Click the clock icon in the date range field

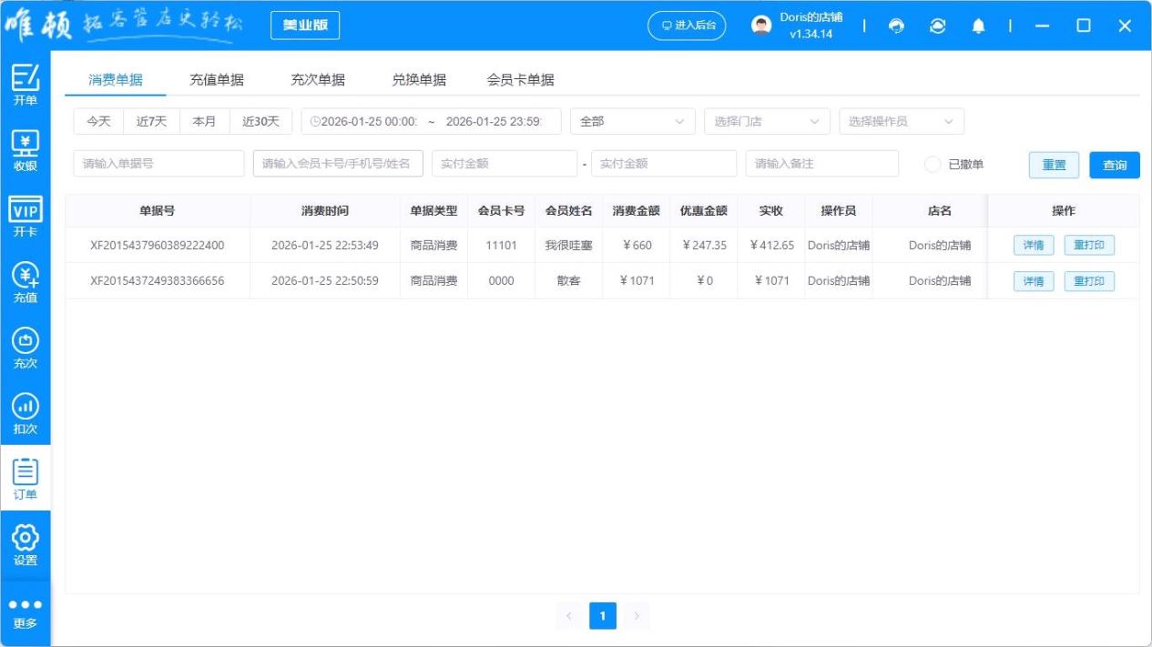point(315,121)
